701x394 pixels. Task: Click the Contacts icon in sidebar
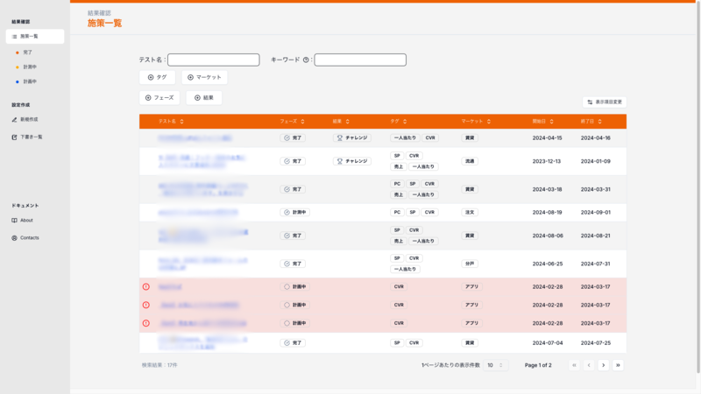pos(14,238)
